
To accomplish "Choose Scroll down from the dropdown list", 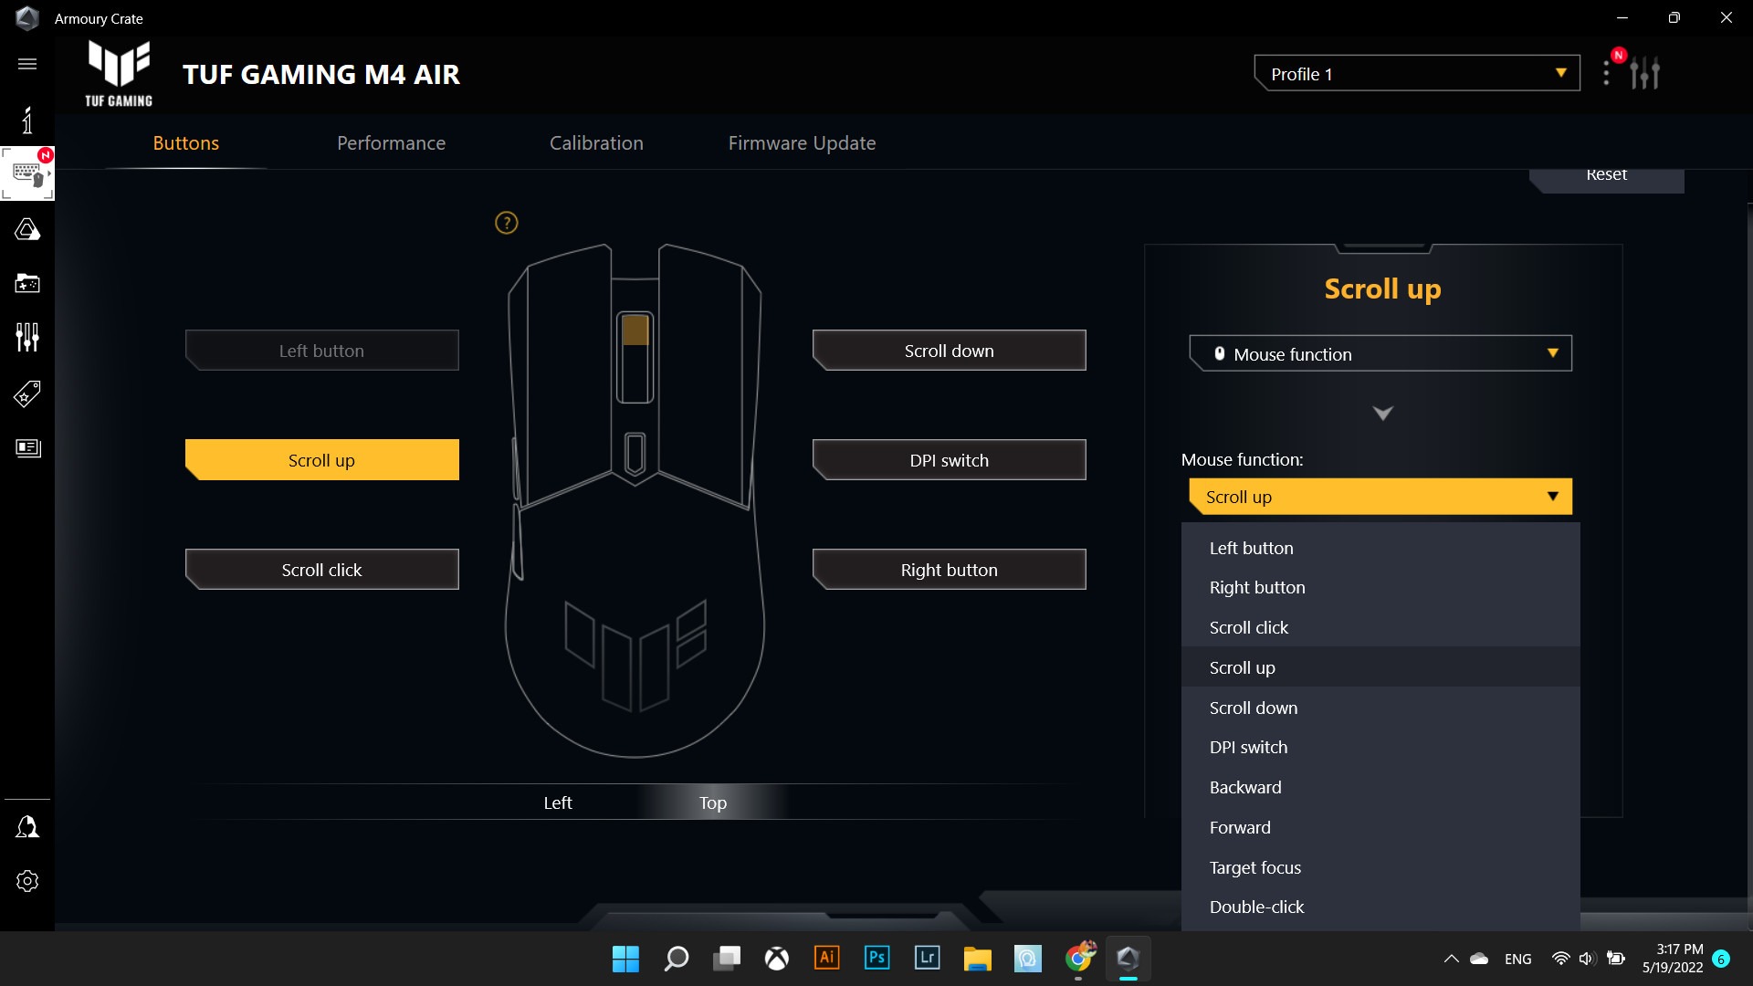I will pos(1380,708).
